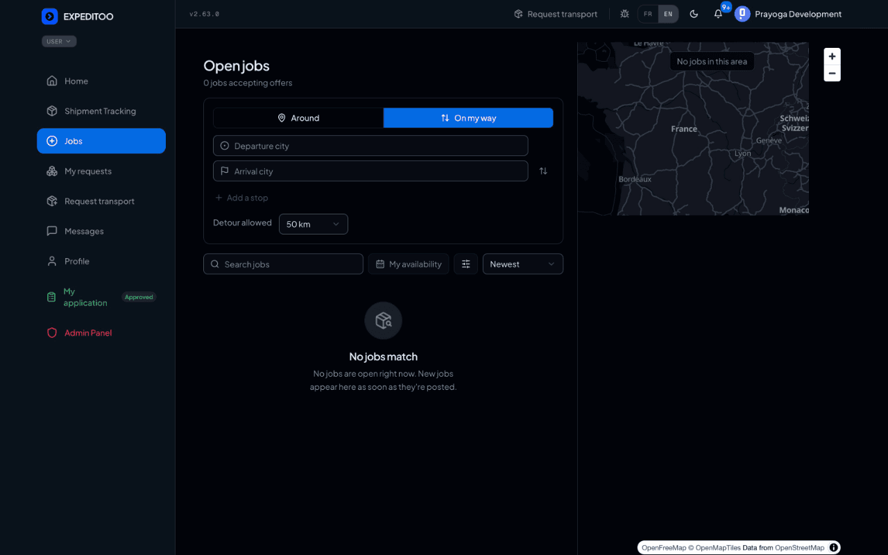Image resolution: width=888 pixels, height=555 pixels.
Task: Open the USER role dropdown
Action: tap(59, 42)
